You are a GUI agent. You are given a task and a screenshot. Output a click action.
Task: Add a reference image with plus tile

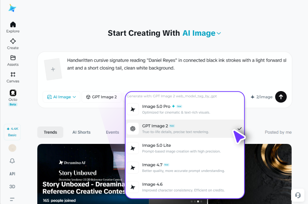point(53,69)
